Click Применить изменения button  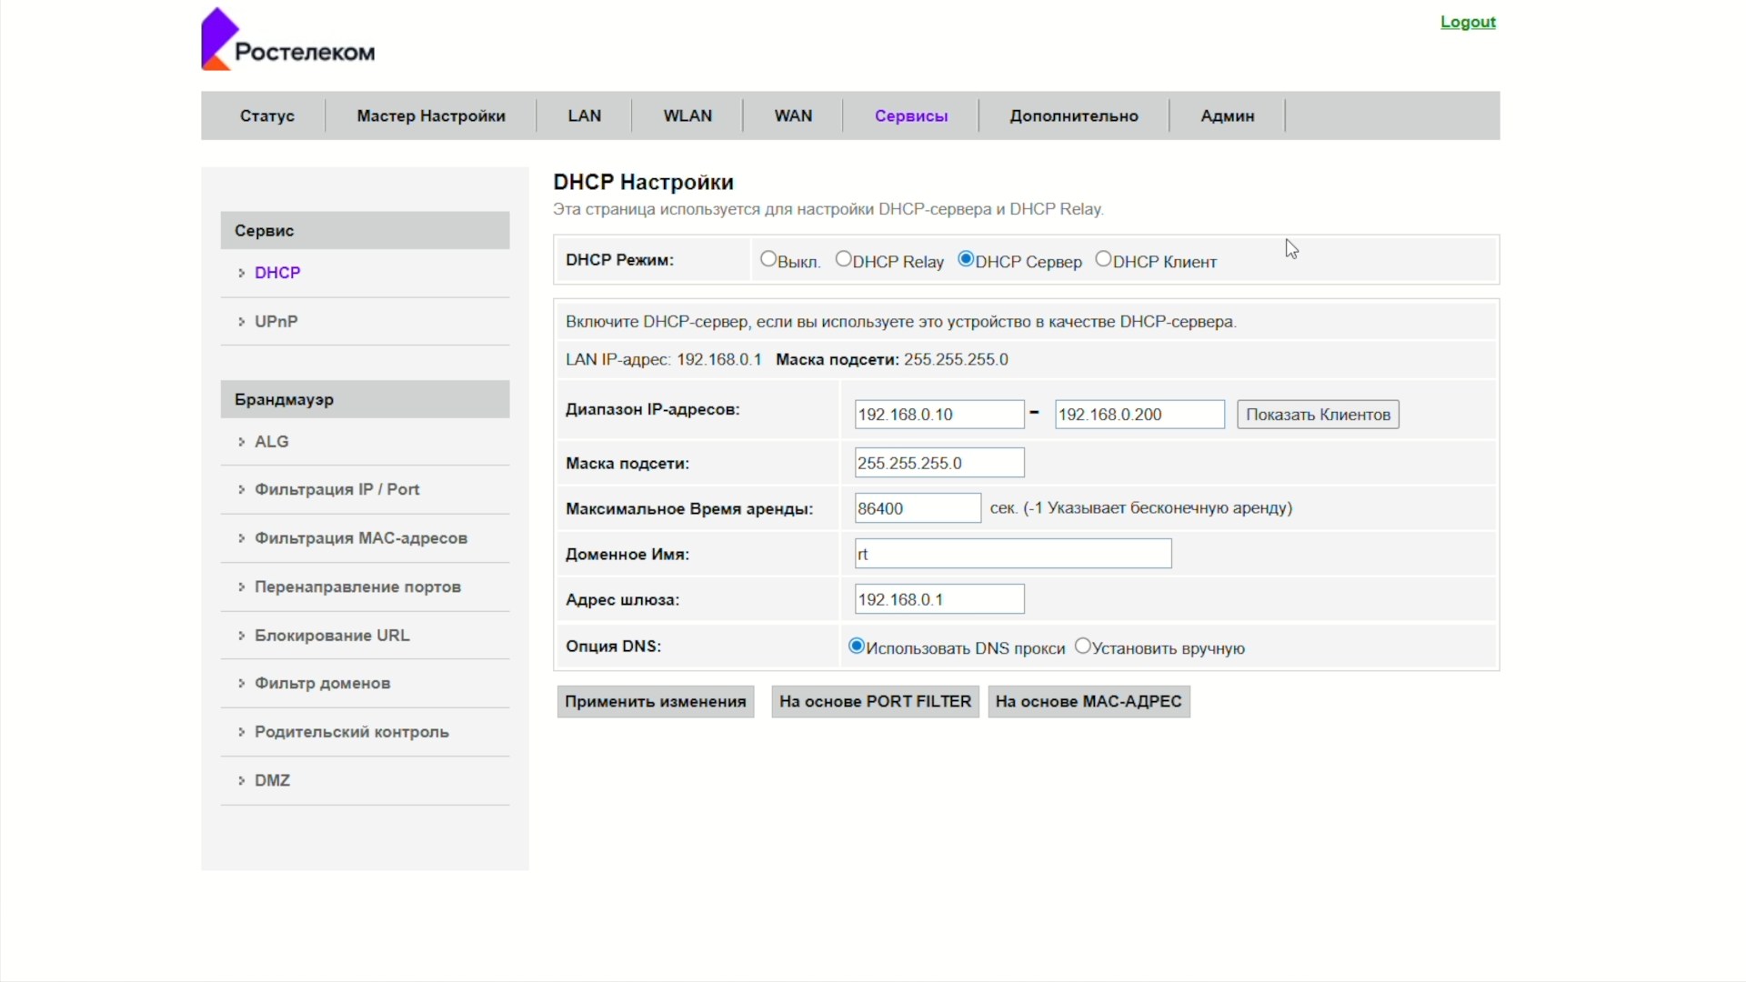[655, 701]
